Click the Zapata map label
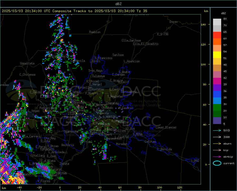The width and height of the screenshot is (237, 191). click(65, 164)
